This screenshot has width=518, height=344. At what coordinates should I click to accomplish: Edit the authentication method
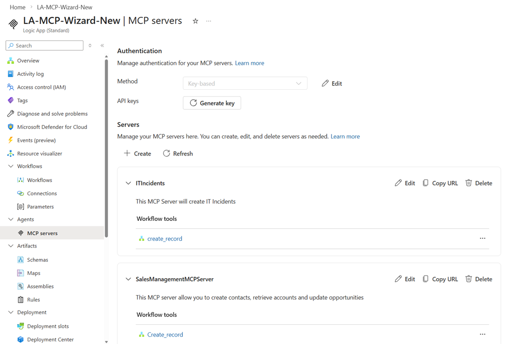tap(332, 83)
